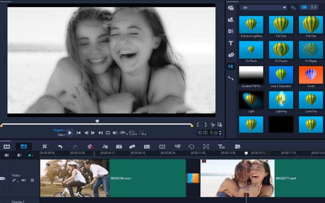Mute the Video track speaker icon

23,180
